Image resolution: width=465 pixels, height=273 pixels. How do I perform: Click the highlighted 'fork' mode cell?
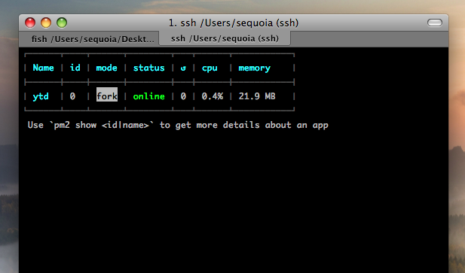[107, 94]
